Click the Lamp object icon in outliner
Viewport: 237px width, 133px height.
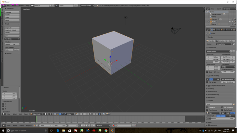211,24
